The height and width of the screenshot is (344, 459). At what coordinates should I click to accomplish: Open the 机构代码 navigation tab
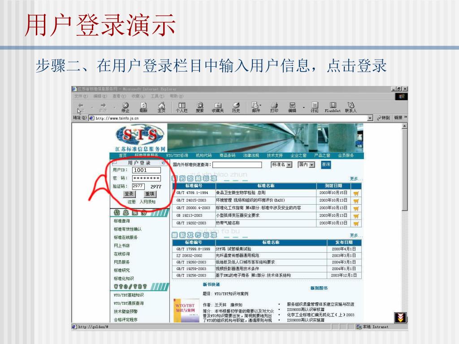(x=204, y=155)
